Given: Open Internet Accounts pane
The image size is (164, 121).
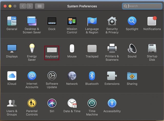Looking at the screenshot, I should 32,80.
